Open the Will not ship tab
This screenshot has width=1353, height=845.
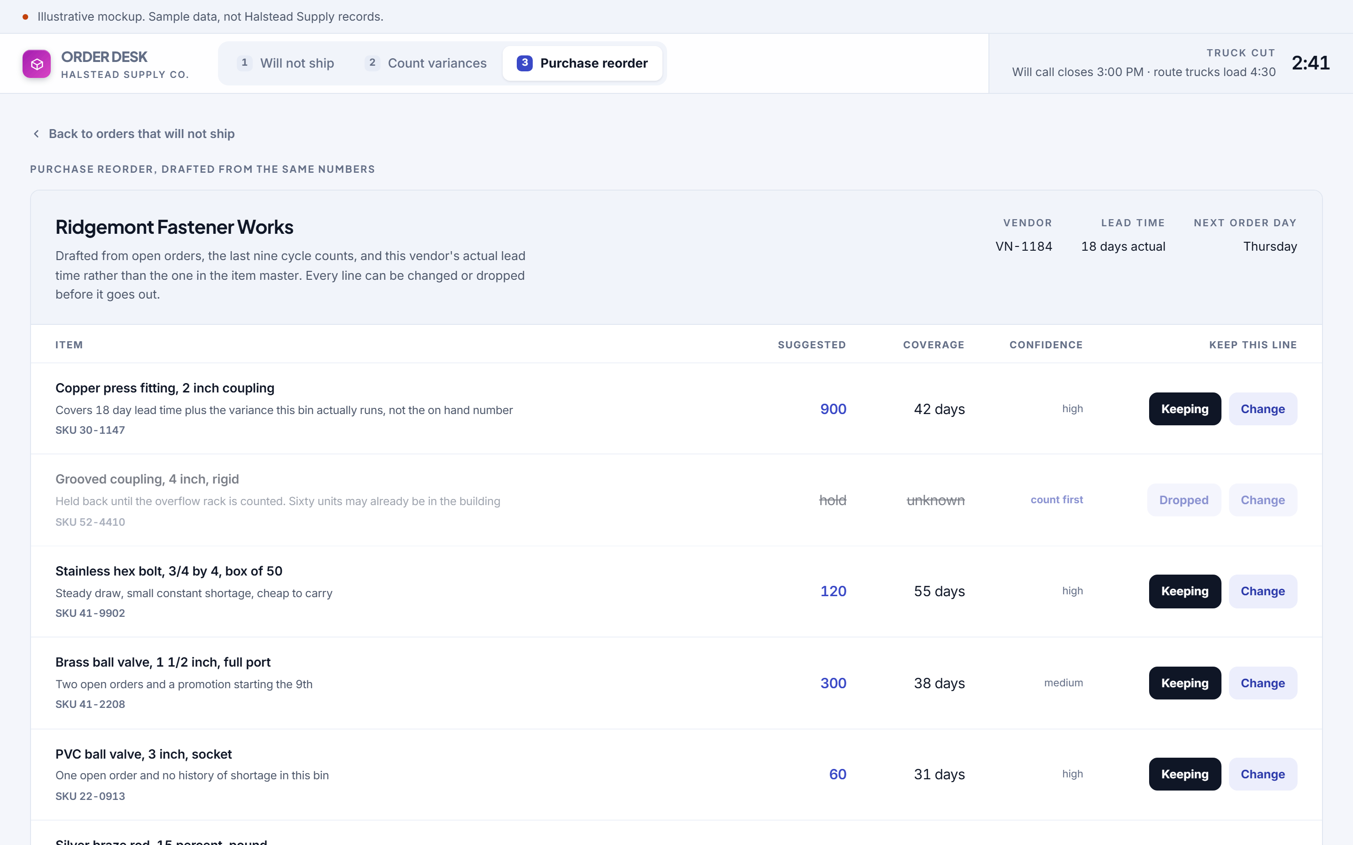(x=286, y=63)
